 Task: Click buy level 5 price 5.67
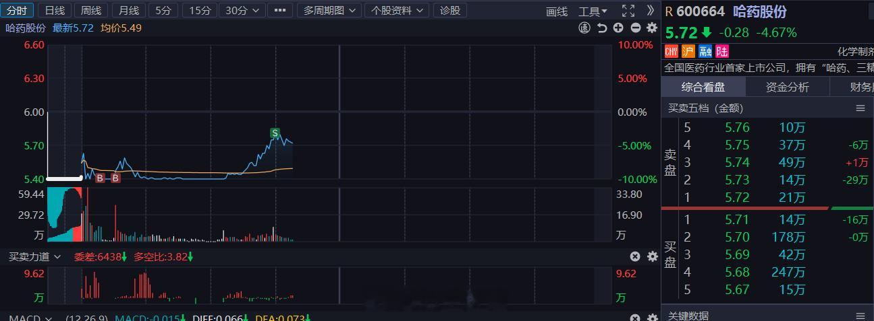737,289
